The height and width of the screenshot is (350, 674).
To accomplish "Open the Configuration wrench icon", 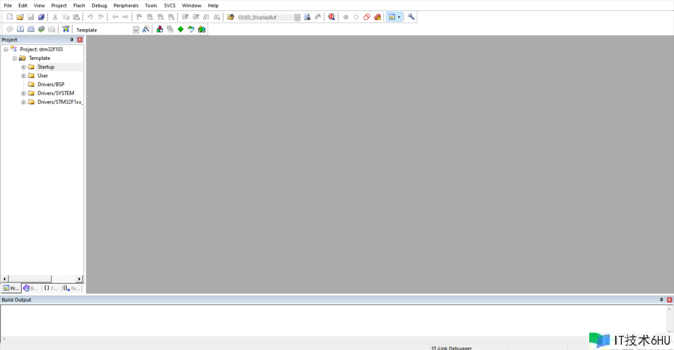I will coord(411,17).
